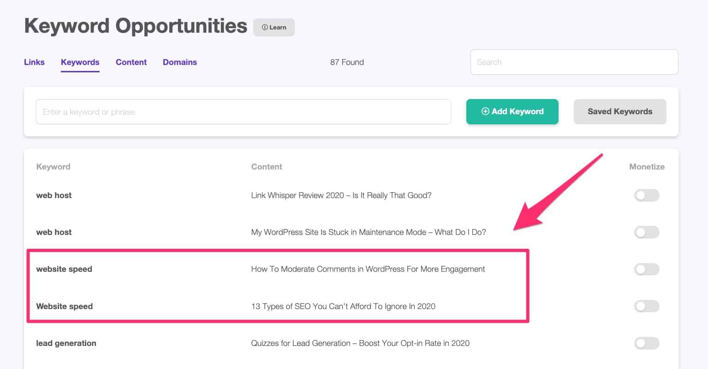
Task: Toggle monetize for the Maintenance Mode article row
Action: (x=647, y=232)
